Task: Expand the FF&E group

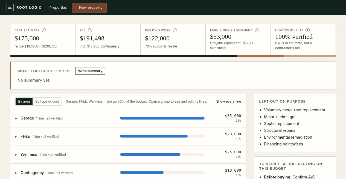Action: tap(16, 136)
